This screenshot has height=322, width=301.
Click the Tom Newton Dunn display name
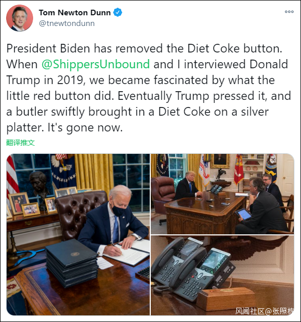[75, 13]
